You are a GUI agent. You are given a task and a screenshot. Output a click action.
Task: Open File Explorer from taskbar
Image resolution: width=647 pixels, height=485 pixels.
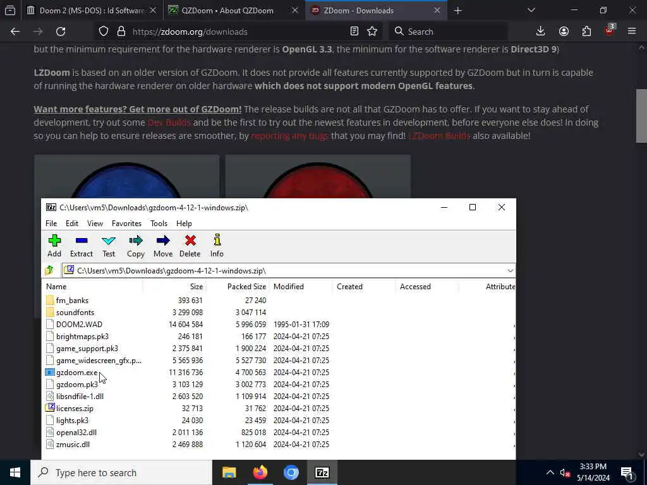click(x=229, y=472)
